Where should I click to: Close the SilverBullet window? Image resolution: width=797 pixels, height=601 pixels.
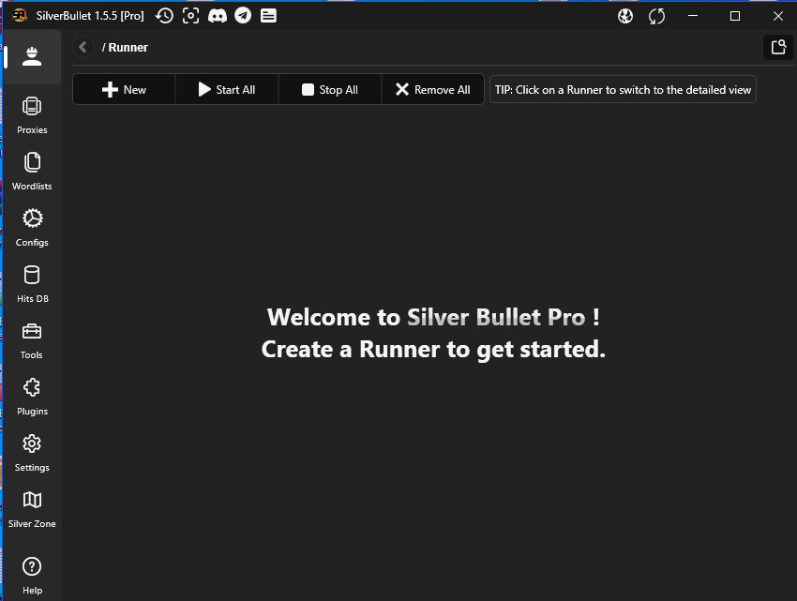777,16
